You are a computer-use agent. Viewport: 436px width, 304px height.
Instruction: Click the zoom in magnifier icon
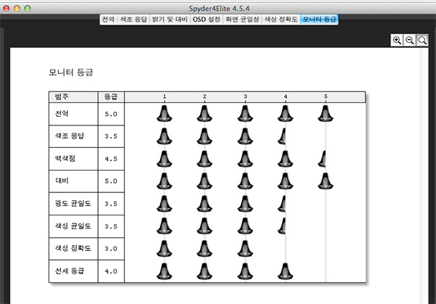pyautogui.click(x=397, y=41)
